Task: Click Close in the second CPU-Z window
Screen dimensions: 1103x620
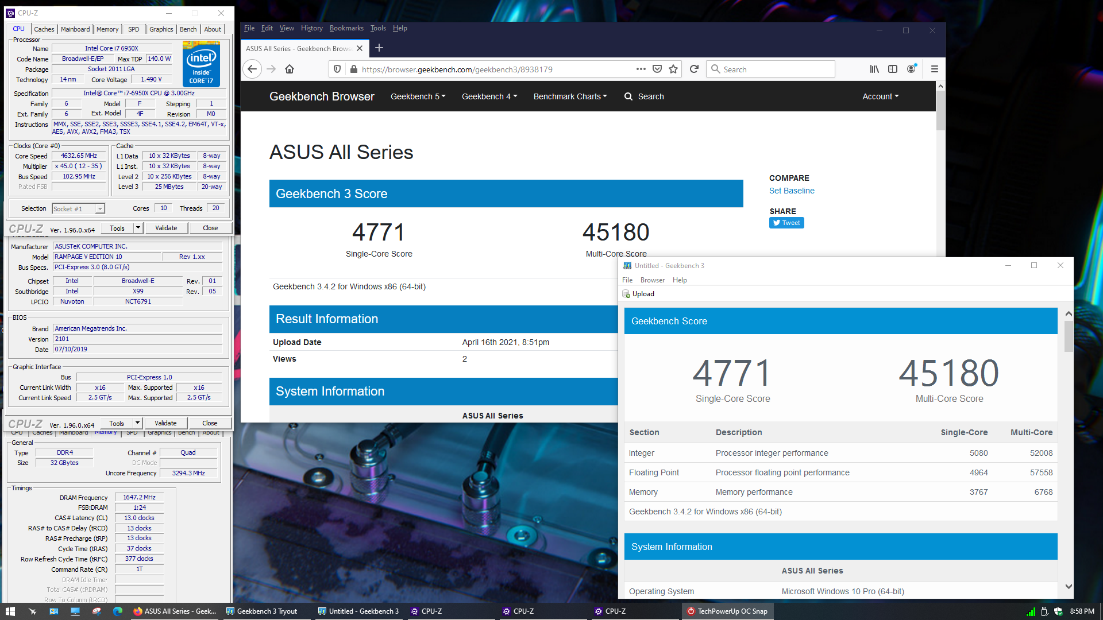Action: (x=210, y=423)
